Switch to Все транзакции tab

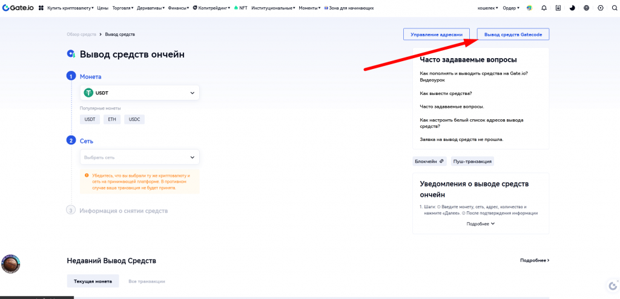[x=147, y=281]
